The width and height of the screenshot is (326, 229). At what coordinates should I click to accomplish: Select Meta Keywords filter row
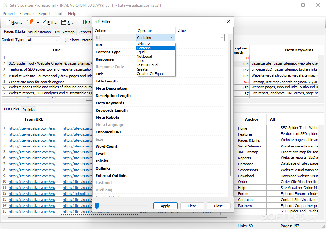click(x=110, y=103)
